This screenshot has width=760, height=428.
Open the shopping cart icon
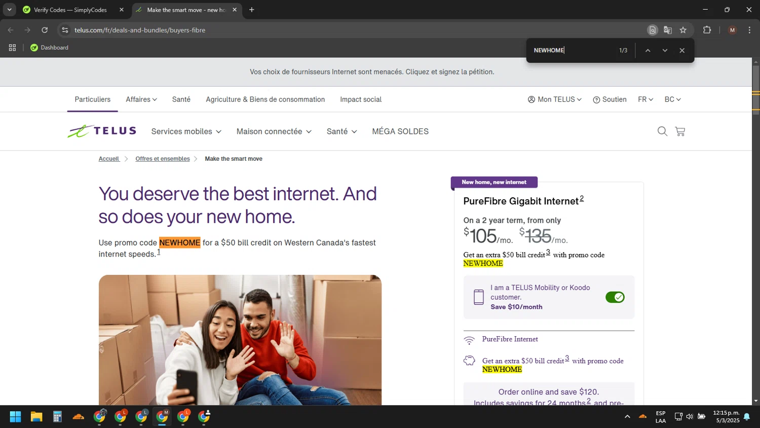point(680,131)
